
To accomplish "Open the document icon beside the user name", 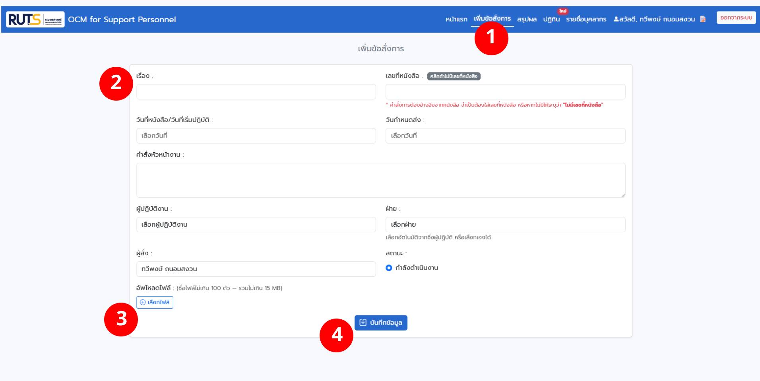I will 703,19.
